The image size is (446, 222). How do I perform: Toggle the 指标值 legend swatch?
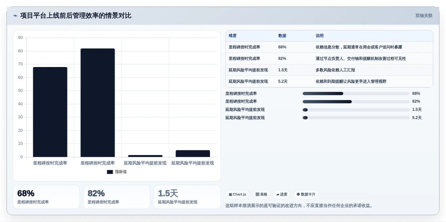click(x=110, y=172)
